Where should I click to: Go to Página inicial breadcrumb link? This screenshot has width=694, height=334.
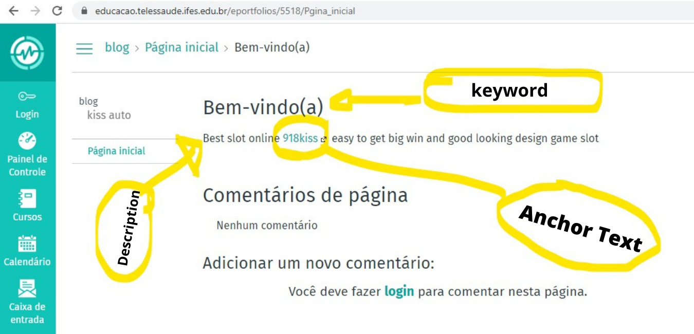(182, 47)
